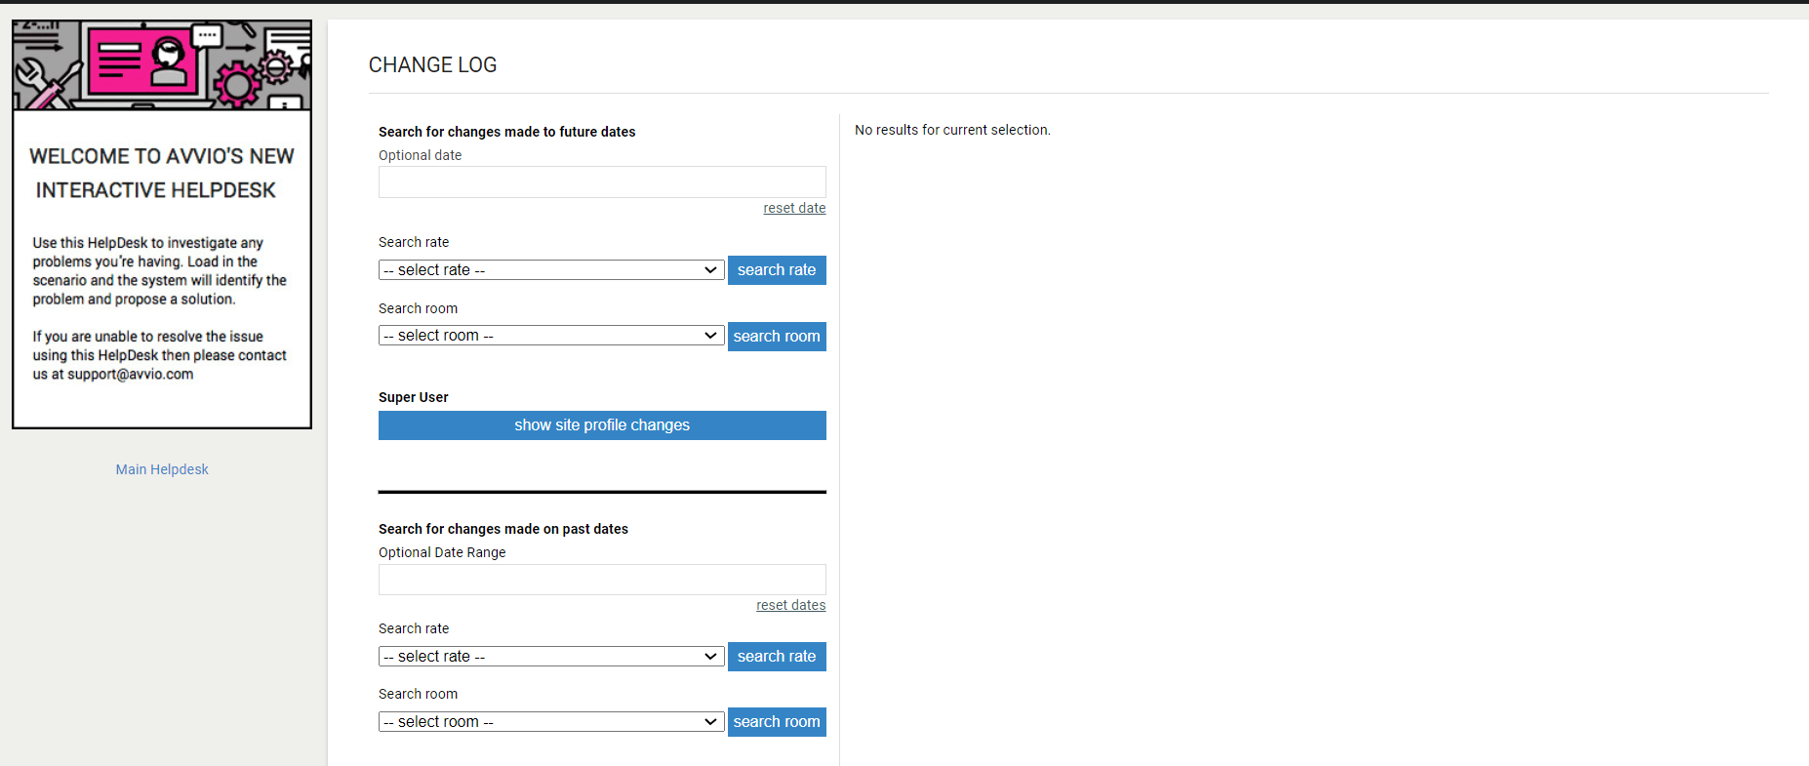The width and height of the screenshot is (1809, 766).
Task: Click search room button under future dates
Action: (777, 337)
